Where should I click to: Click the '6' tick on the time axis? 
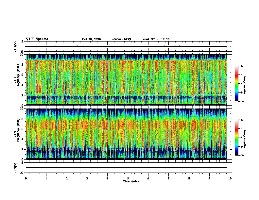(148, 178)
